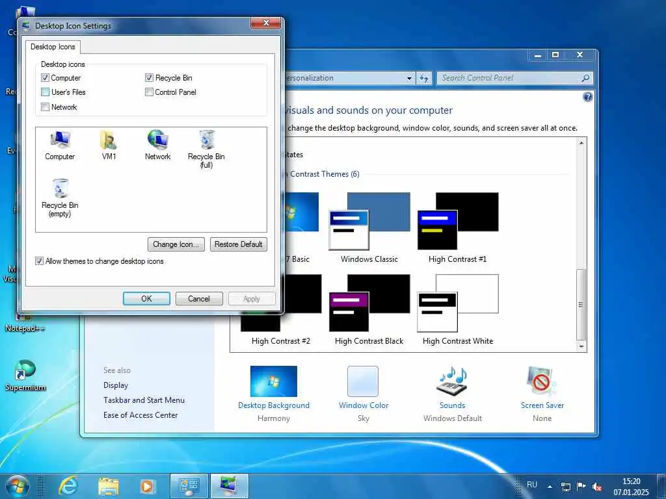Click the Show desktop strip

click(661, 486)
